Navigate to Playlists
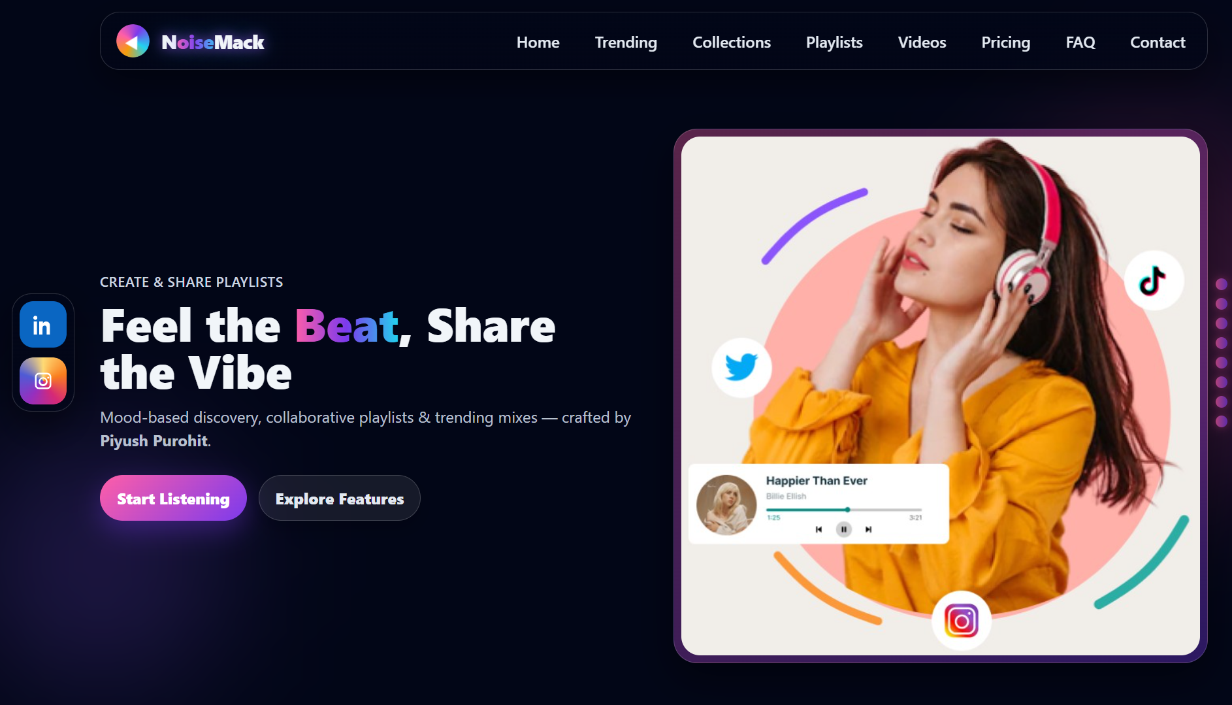The image size is (1232, 705). pos(834,42)
